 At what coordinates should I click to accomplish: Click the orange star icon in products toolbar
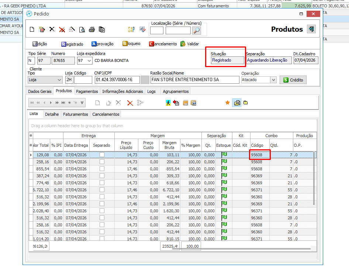(x=227, y=103)
